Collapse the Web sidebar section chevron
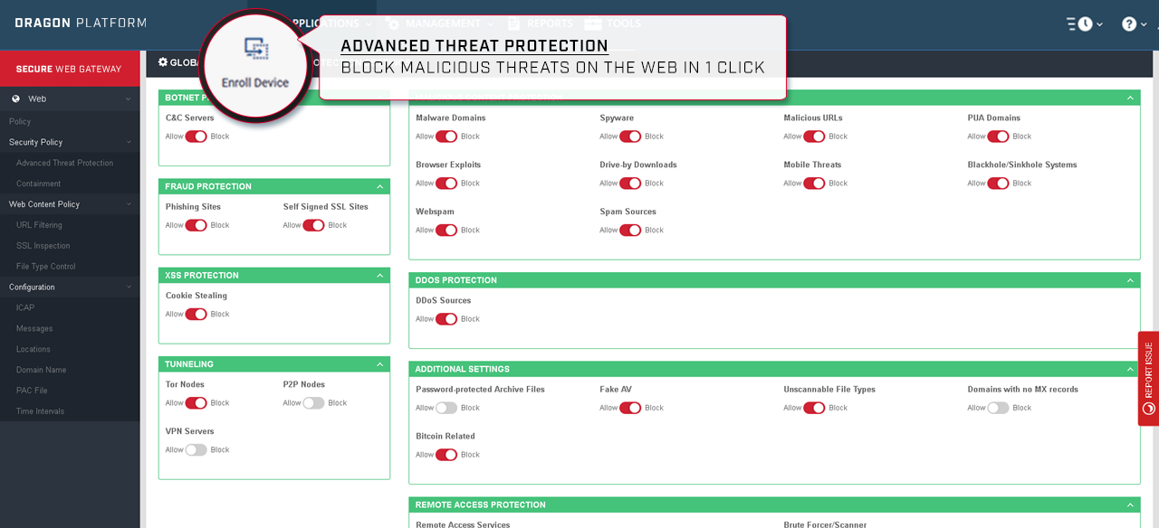The height and width of the screenshot is (528, 1159). [x=129, y=99]
